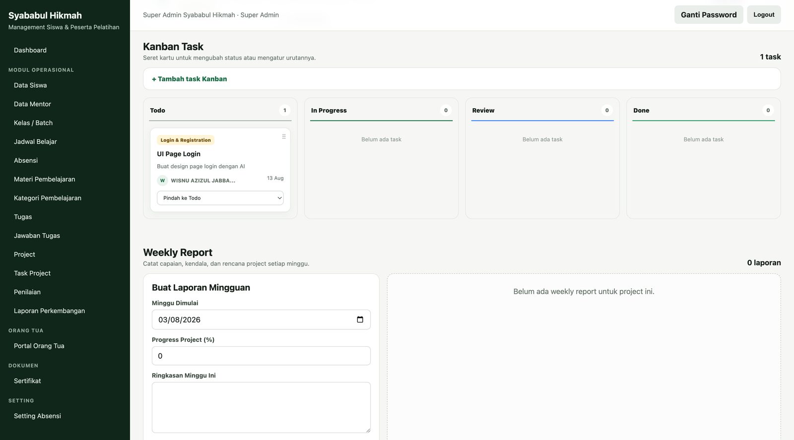Select Kelas / Batch menu item
Screen dimensions: 794x440
pos(33,123)
